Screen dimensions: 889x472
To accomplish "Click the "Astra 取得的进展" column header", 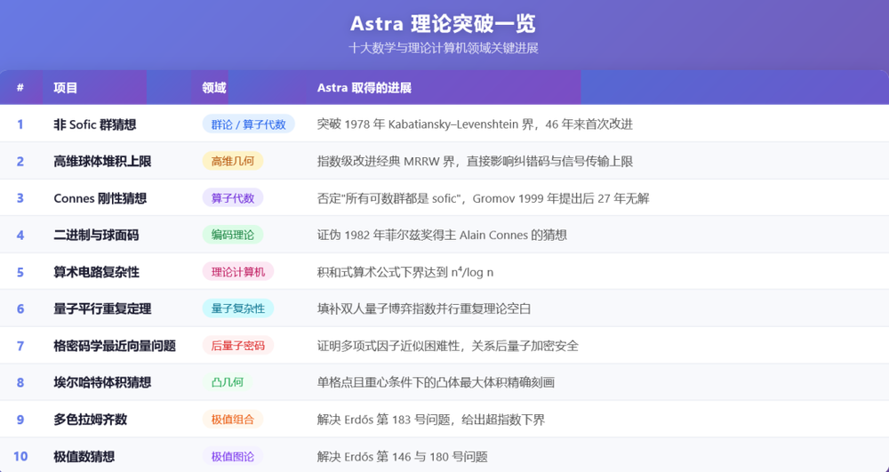I will coord(364,88).
